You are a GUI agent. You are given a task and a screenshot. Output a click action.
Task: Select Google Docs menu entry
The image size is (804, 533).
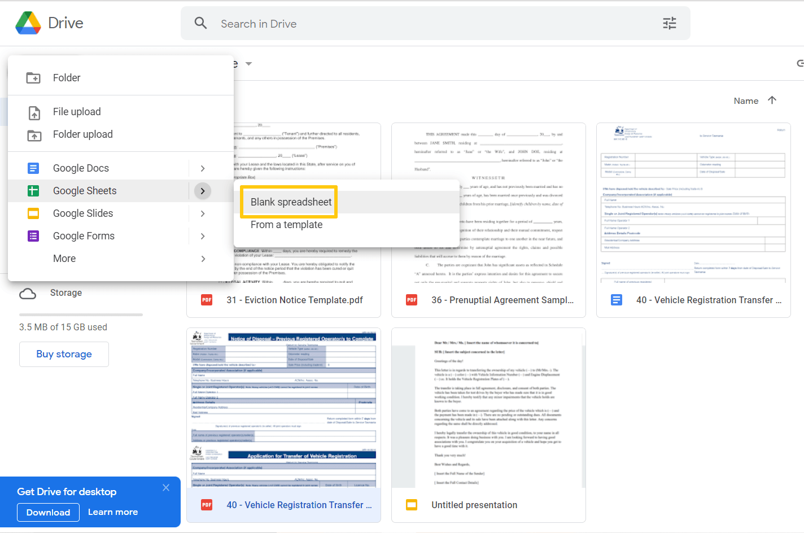(x=98, y=168)
